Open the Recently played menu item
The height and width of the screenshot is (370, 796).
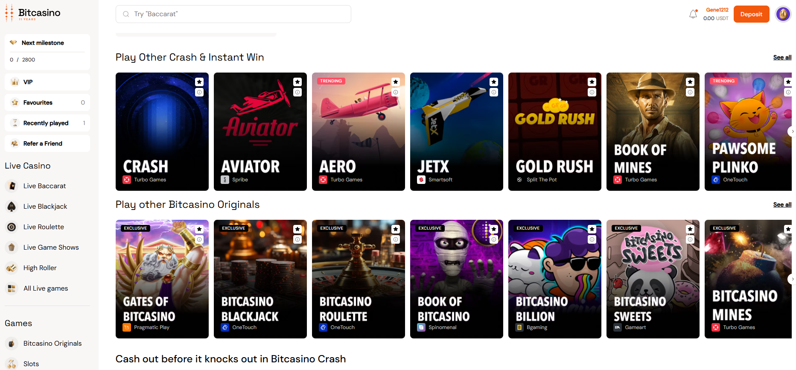[x=47, y=123]
